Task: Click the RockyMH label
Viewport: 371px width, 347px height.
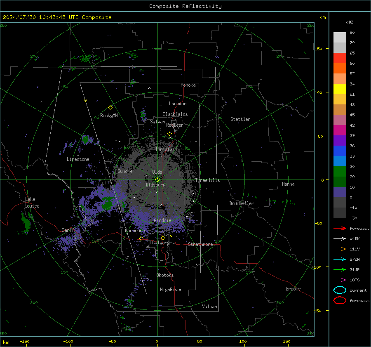Action: [109, 116]
